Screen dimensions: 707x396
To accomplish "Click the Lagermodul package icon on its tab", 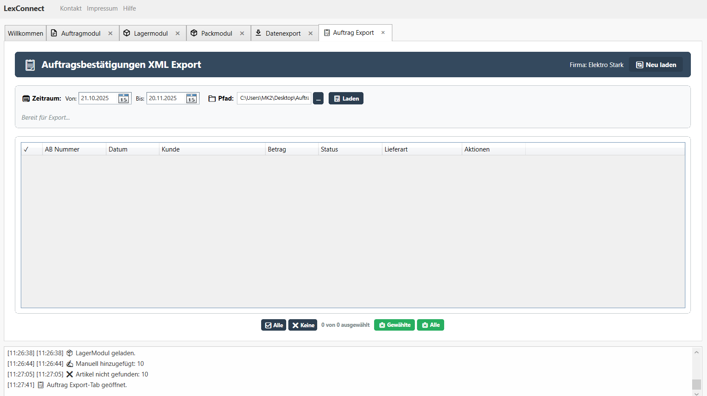I will click(127, 33).
